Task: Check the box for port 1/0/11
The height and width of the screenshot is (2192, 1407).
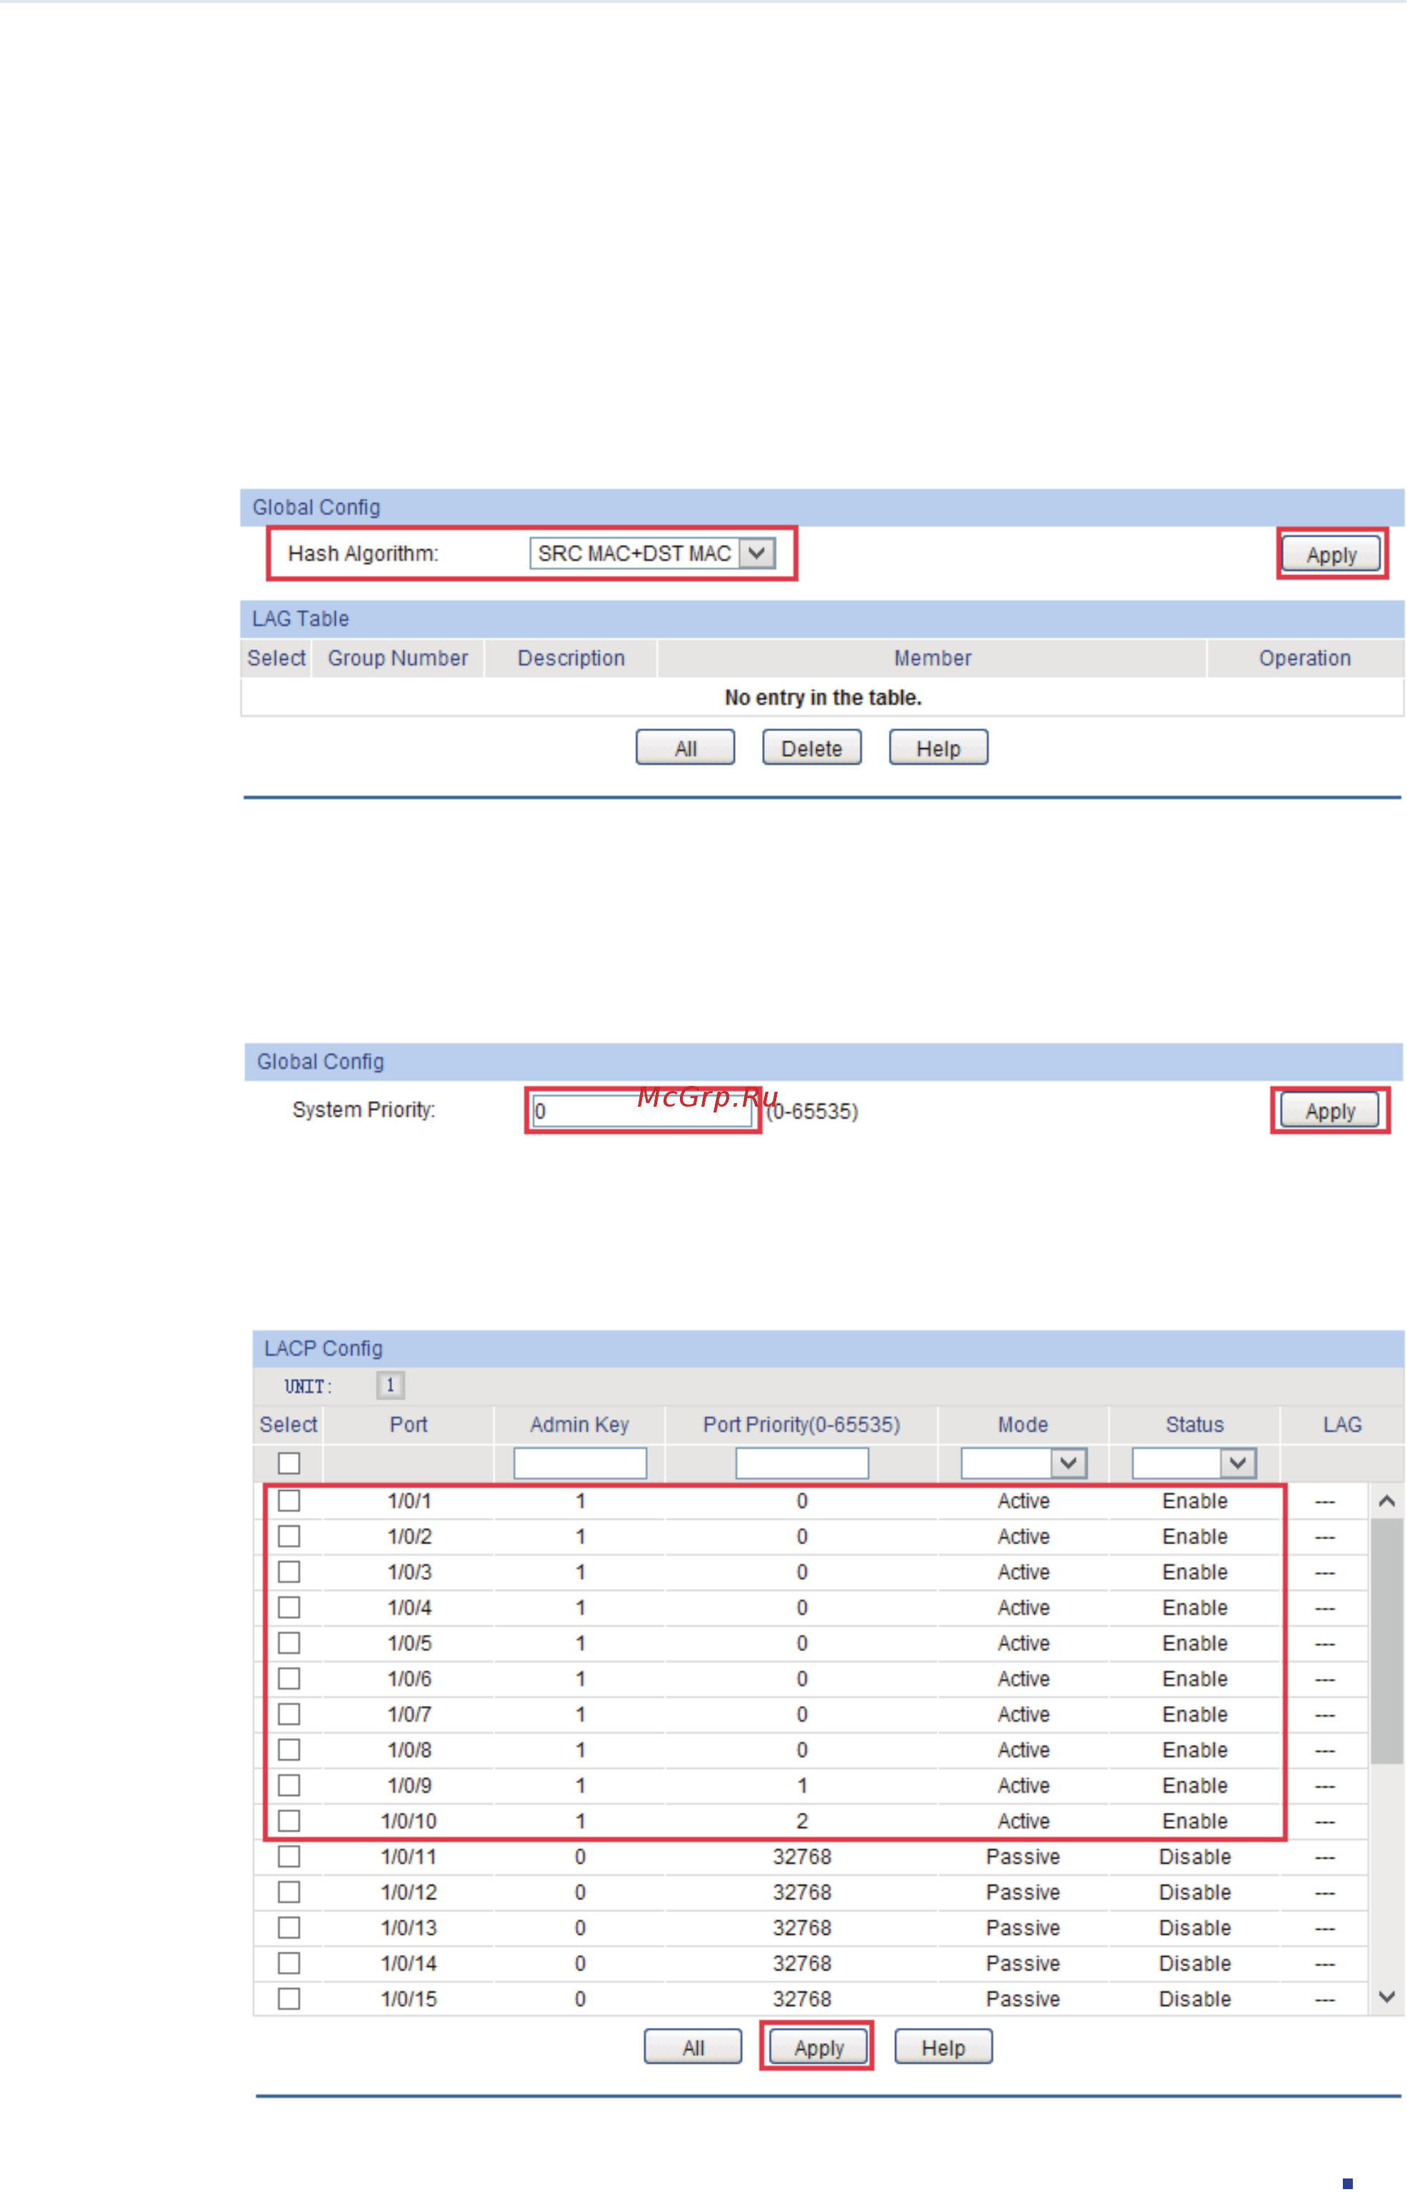Action: pos(289,1857)
